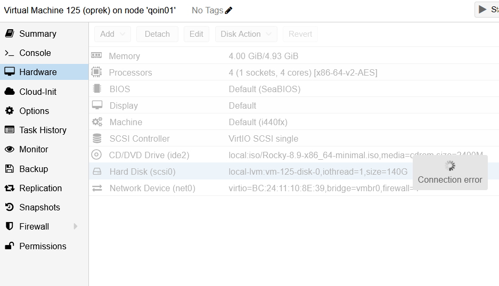Select the Network Device (net0) row
The image size is (499, 286).
tap(152, 188)
